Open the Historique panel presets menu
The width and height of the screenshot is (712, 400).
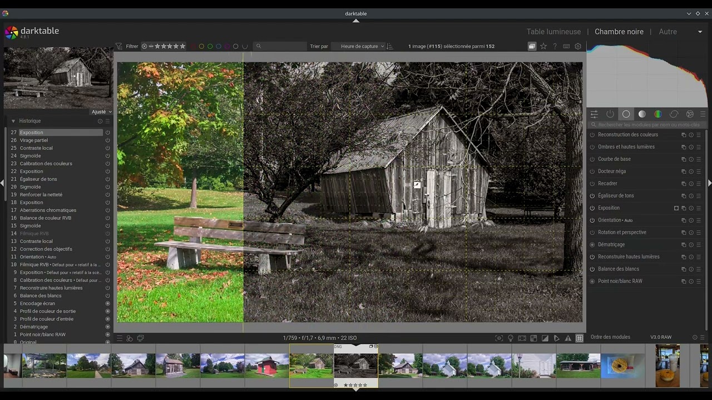tap(108, 121)
